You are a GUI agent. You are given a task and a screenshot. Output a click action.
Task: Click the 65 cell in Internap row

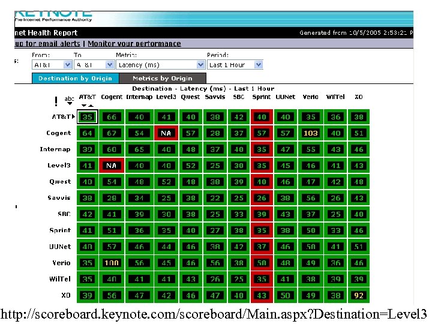139,149
